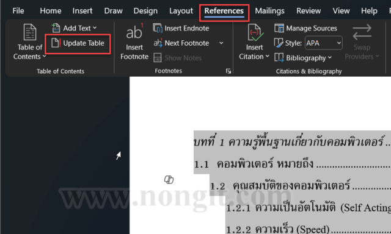Open the Help tab
Screen dimensions: 391x234
click(x=369, y=11)
